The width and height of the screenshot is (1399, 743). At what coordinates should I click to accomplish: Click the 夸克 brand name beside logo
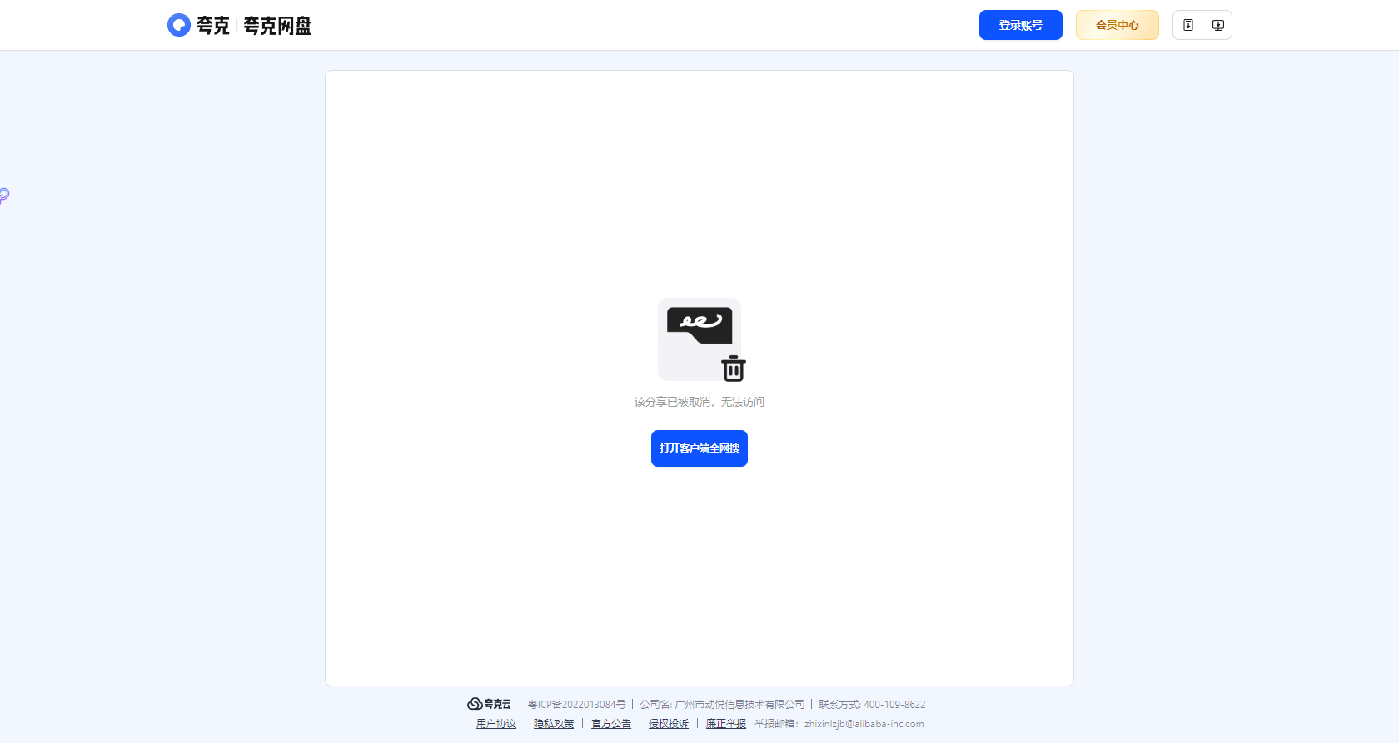point(213,26)
